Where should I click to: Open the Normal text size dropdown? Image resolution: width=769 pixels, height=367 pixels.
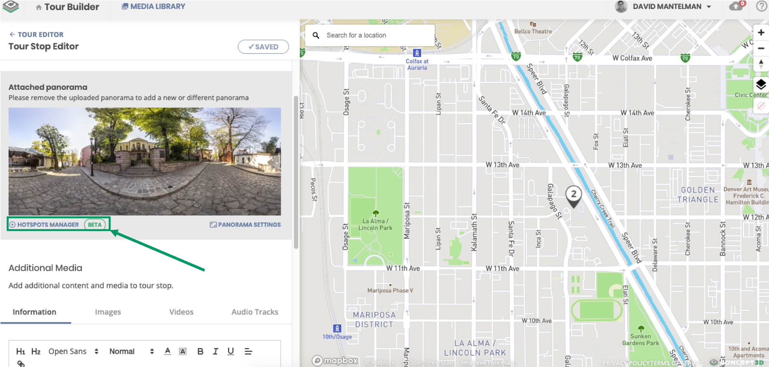[x=131, y=351]
